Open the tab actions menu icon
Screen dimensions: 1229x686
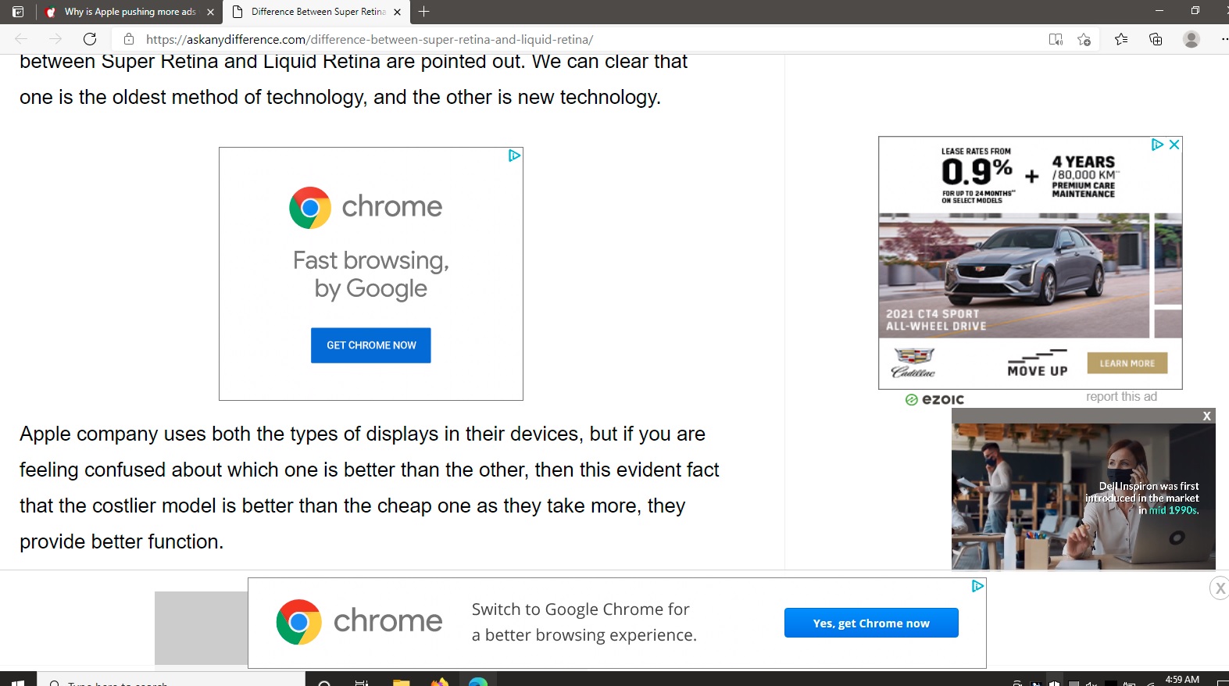coord(18,12)
